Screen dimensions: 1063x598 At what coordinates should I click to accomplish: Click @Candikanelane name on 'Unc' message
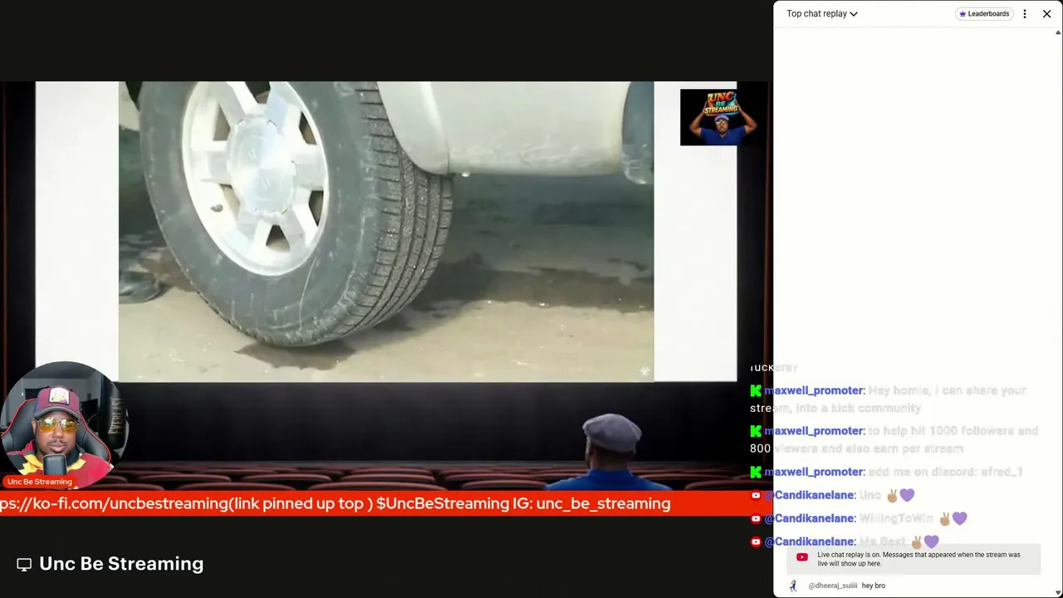pos(810,495)
